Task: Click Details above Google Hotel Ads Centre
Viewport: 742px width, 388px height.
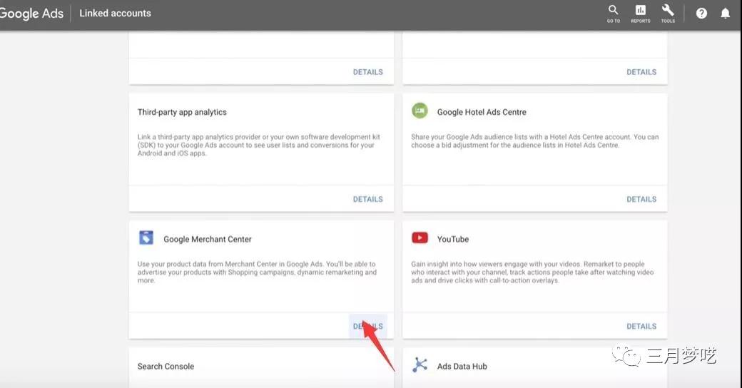Action: point(641,72)
